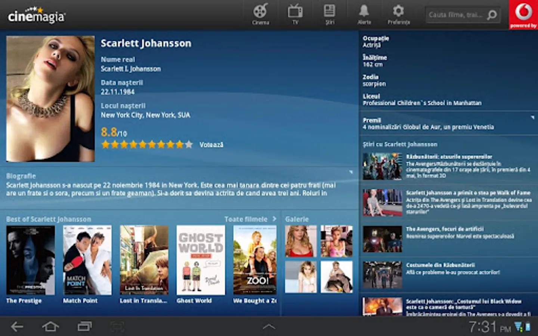Open bottom-left gallery photo in white

301,277
